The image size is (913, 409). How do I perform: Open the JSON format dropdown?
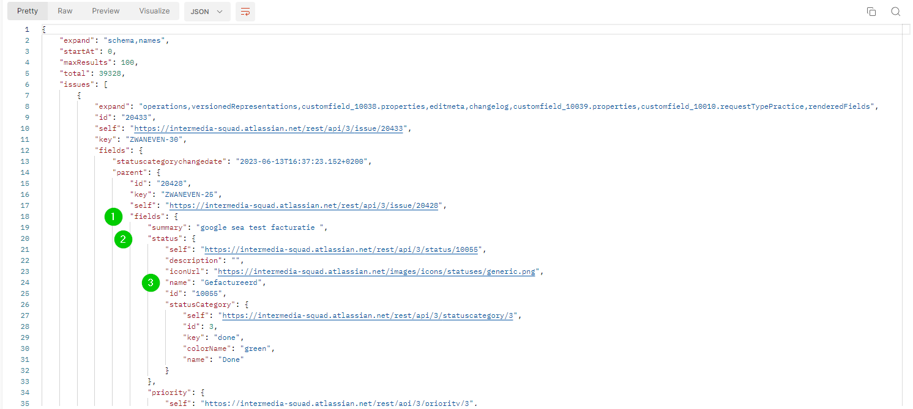click(207, 12)
